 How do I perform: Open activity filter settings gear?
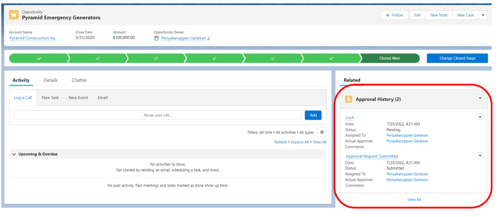pos(322,132)
